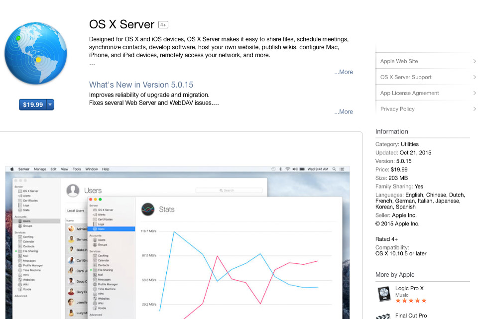479x319 pixels.
Task: Click the Users avatar icon
Action: point(73,191)
